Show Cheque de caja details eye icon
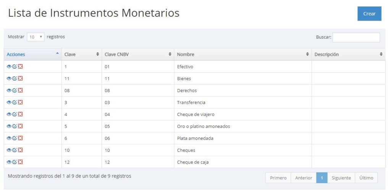The width and height of the screenshot is (391, 190). tap(9, 162)
